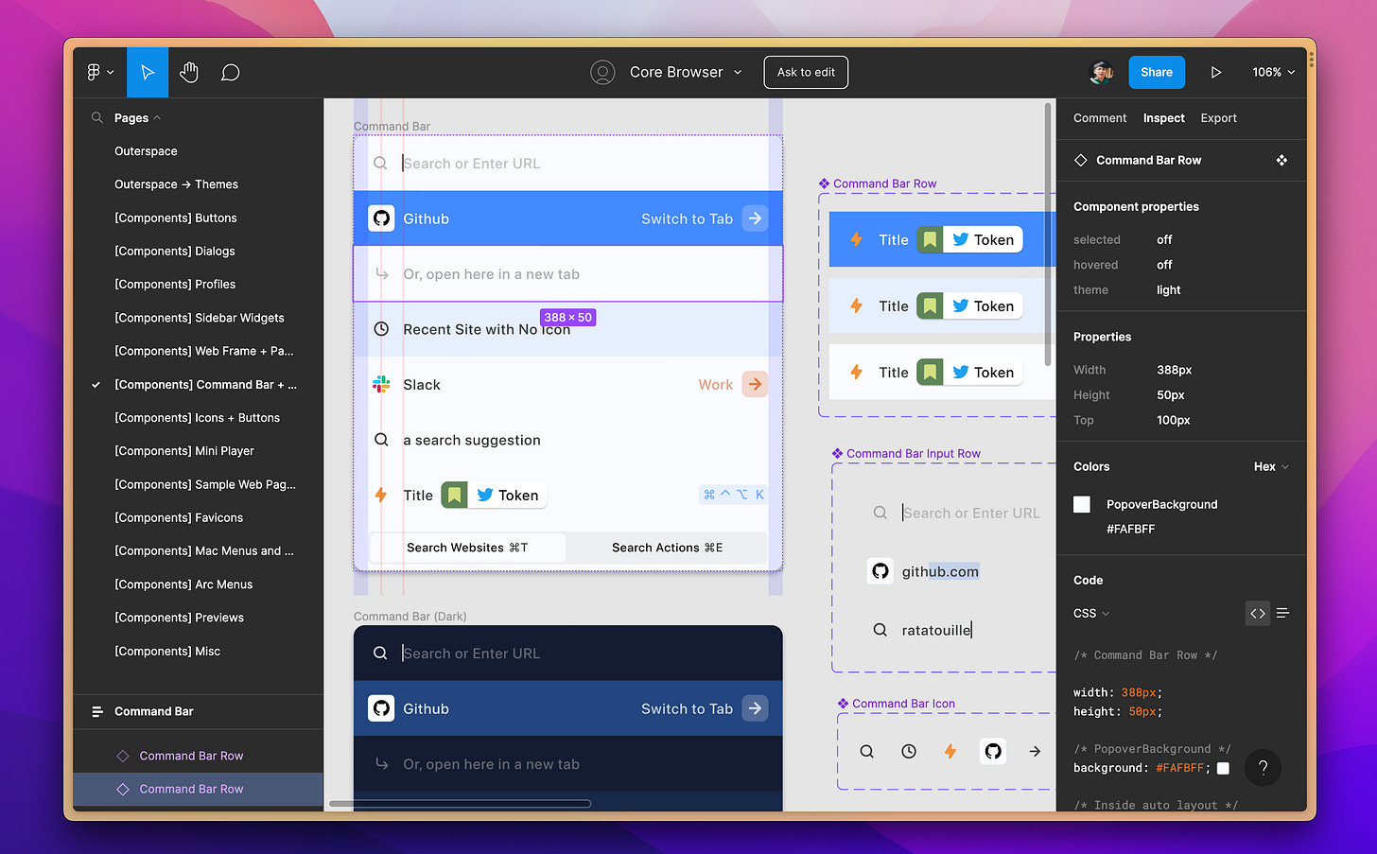Viewport: 1377px width, 854px height.
Task: Open the [Components] Mini Player page
Action: [184, 451]
